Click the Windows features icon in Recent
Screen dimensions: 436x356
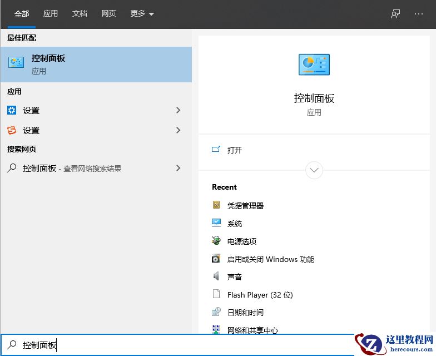(x=216, y=259)
